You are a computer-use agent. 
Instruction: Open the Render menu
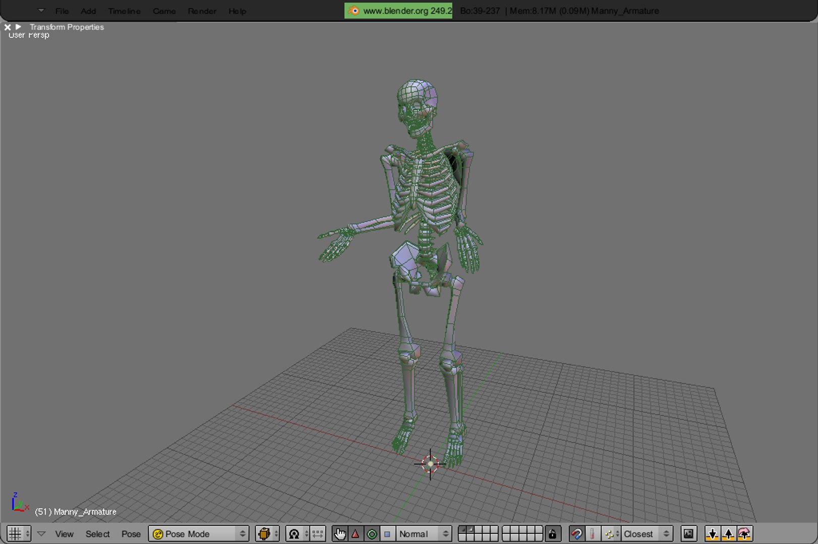point(202,11)
